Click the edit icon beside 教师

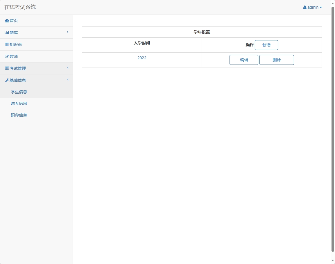[7, 56]
